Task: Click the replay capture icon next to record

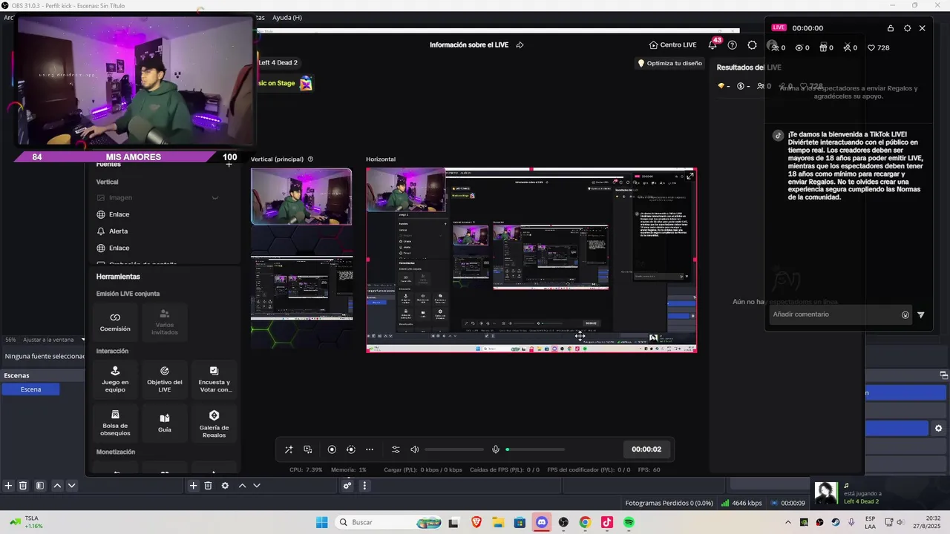Action: click(x=351, y=449)
